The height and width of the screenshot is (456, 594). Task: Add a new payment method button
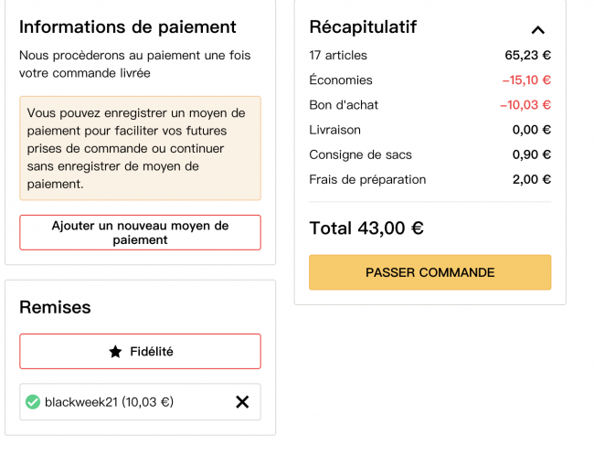(140, 232)
